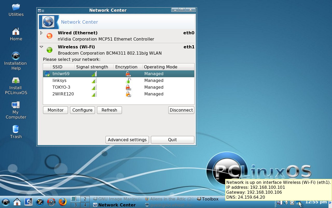Screen dimensions: 332x208
Task: Click the open green lock for linksys
Action: 128,81
